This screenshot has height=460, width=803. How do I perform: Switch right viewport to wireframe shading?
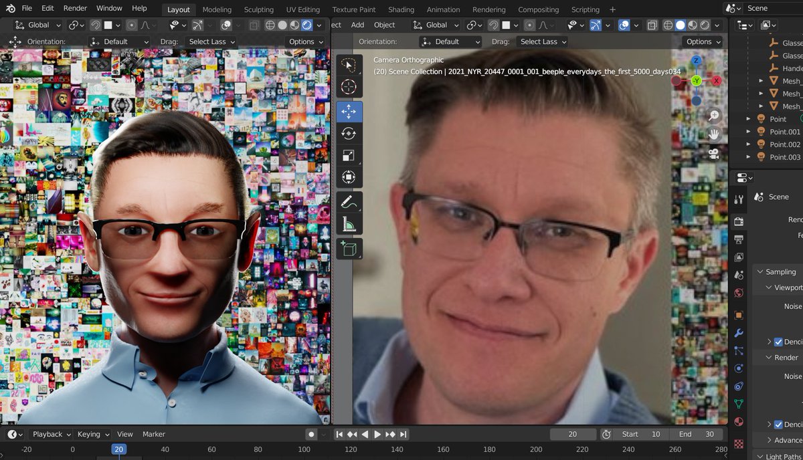pos(668,25)
